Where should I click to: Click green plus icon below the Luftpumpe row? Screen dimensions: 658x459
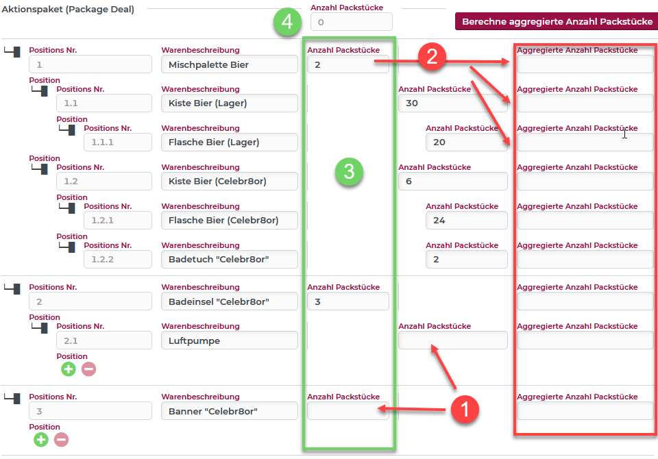(69, 369)
